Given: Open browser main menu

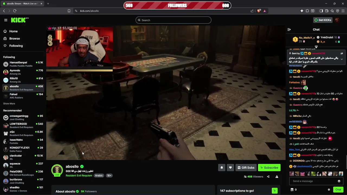Looking at the screenshot, I should tap(343, 11).
